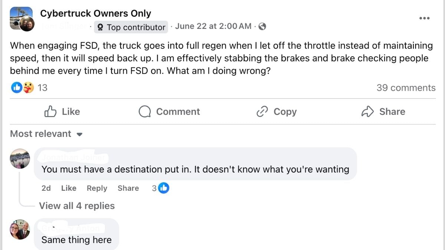Click the Share arrow icon
445x250 pixels.
coord(367,111)
